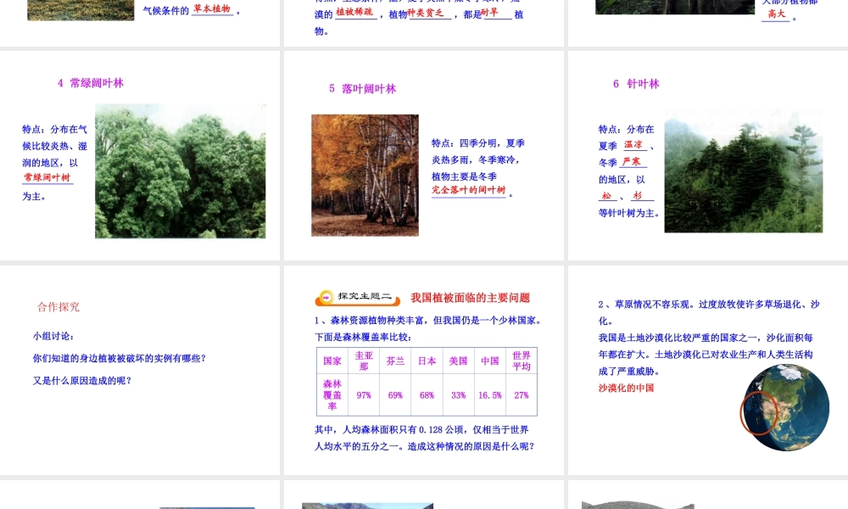This screenshot has width=848, height=509.
Task: Select the slide title 4 常绿阔叶林
Action: (x=91, y=83)
